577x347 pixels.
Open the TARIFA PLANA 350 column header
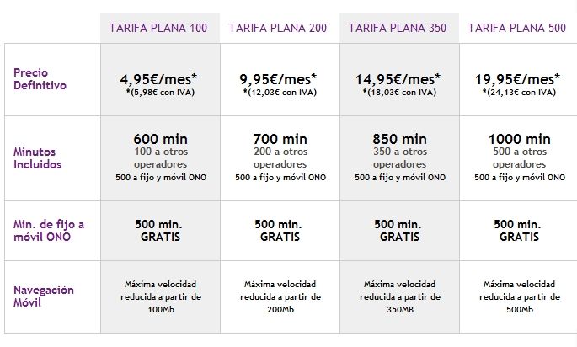tap(398, 28)
